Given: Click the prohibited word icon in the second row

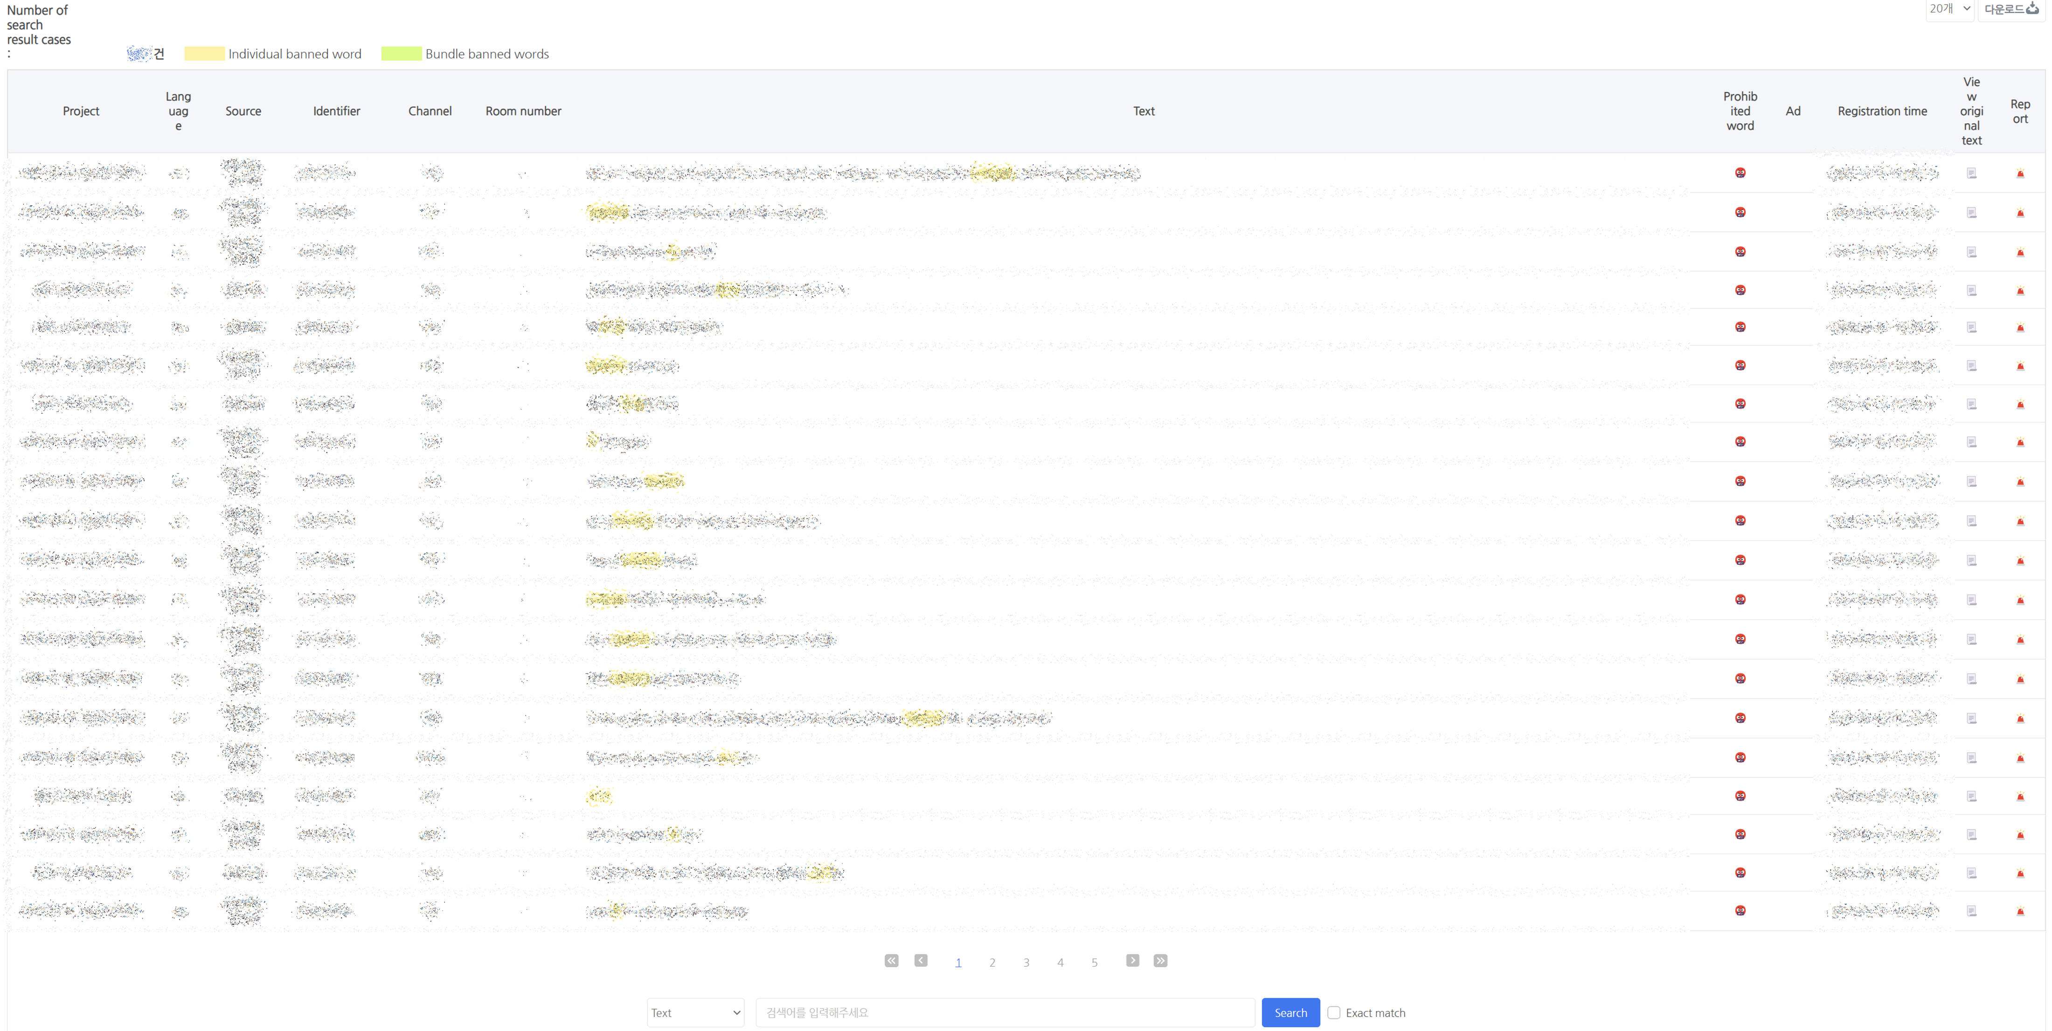Looking at the screenshot, I should click(1740, 213).
